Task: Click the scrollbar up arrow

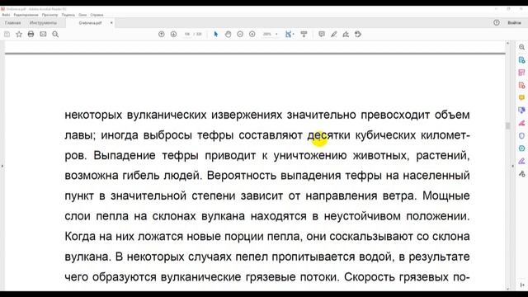Action: tap(508, 44)
